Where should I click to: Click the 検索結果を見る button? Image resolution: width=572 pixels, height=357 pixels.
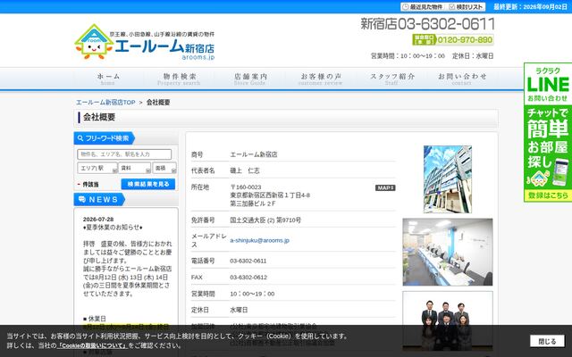(x=148, y=184)
